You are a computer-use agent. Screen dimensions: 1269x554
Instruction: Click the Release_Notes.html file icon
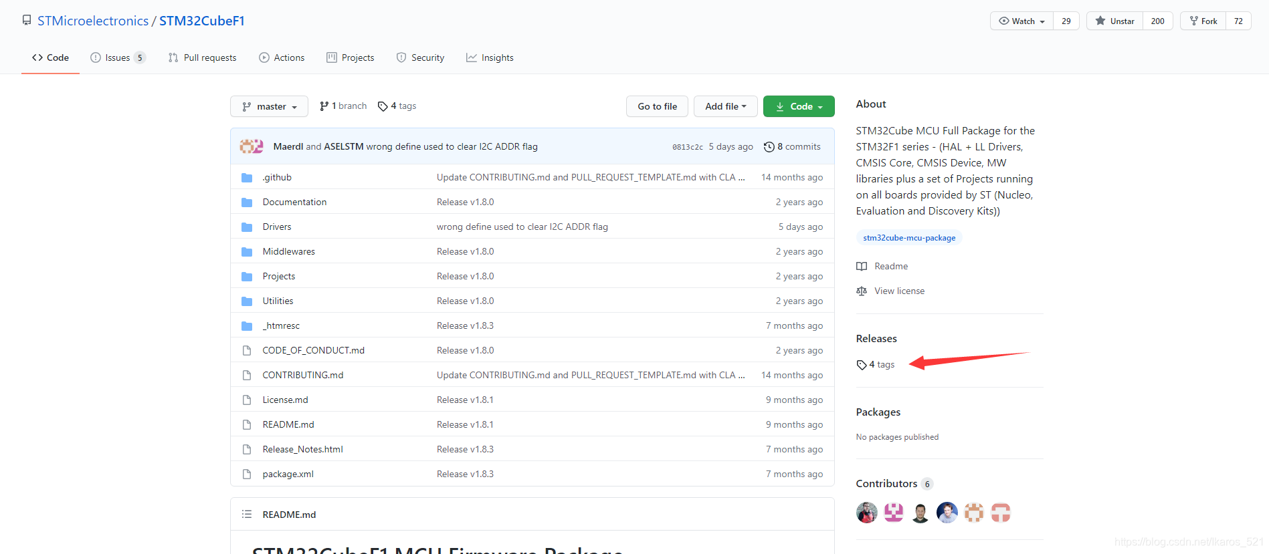(247, 450)
